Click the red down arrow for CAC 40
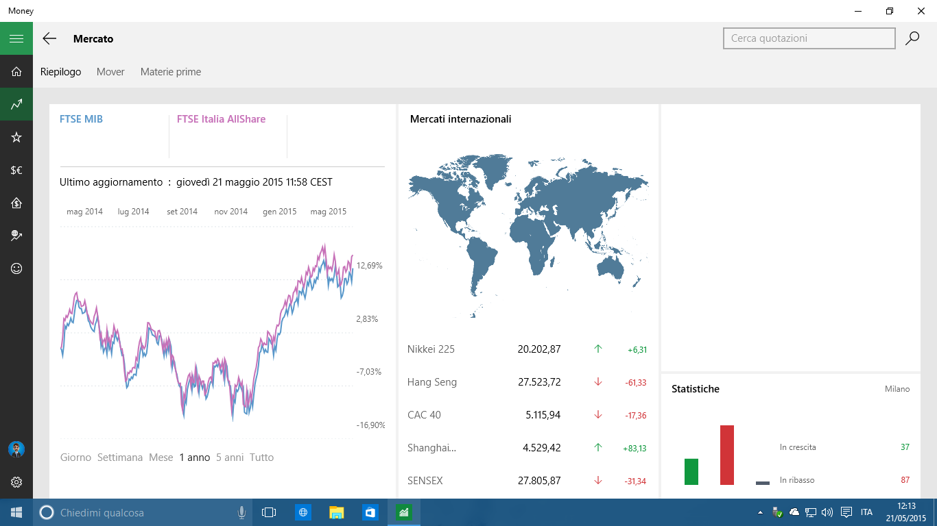Image resolution: width=937 pixels, height=526 pixels. [598, 415]
